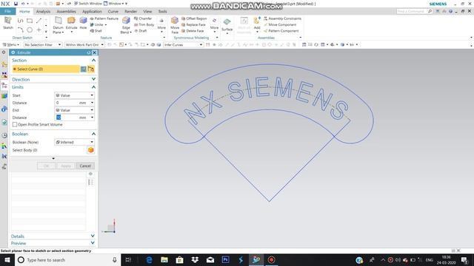Expand the Preview group
474x266 pixels.
[93, 243]
